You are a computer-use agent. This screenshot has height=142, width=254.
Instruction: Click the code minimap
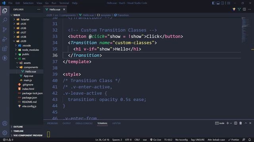(x=246, y=30)
